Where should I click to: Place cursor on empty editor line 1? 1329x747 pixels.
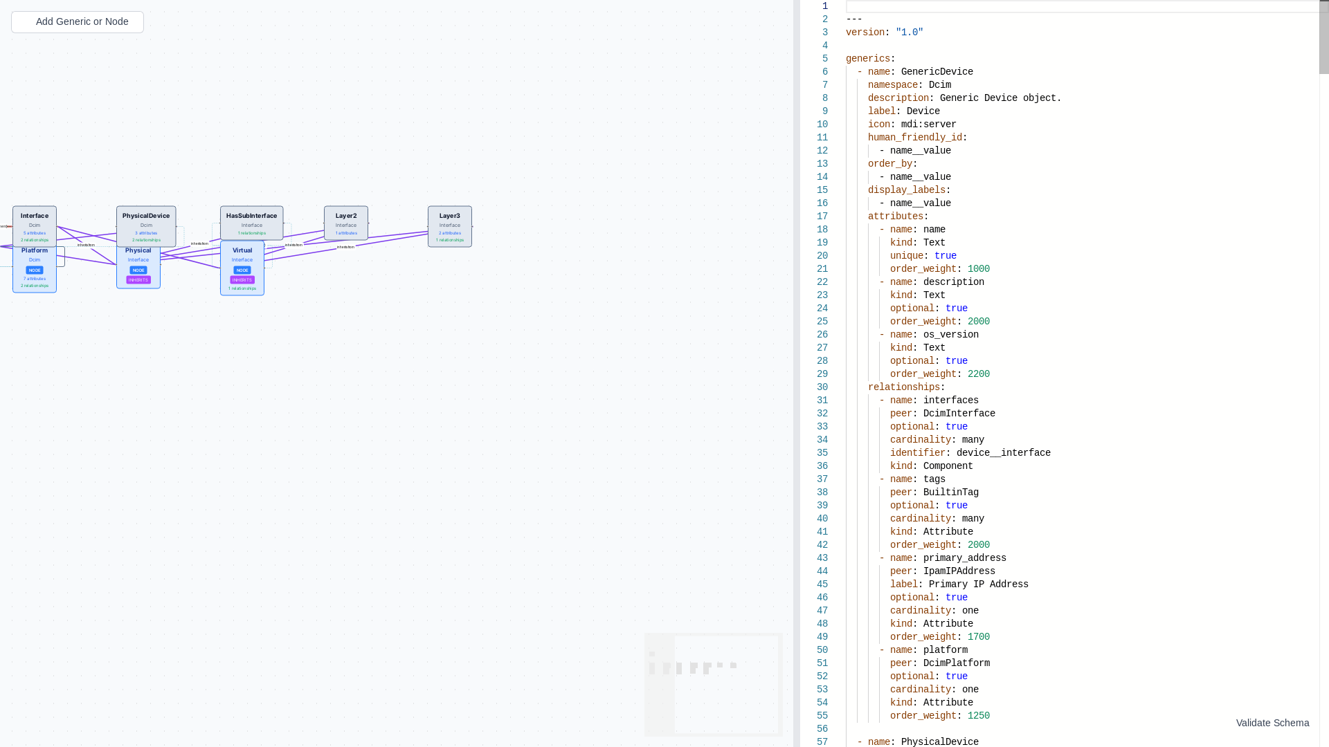click(x=1082, y=6)
